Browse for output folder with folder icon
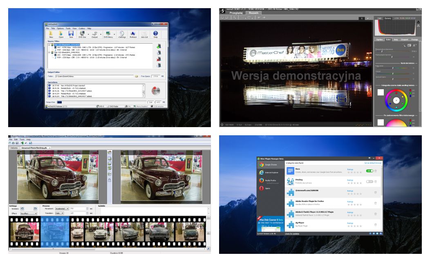Screen dimensions: 430x262 point(137,76)
